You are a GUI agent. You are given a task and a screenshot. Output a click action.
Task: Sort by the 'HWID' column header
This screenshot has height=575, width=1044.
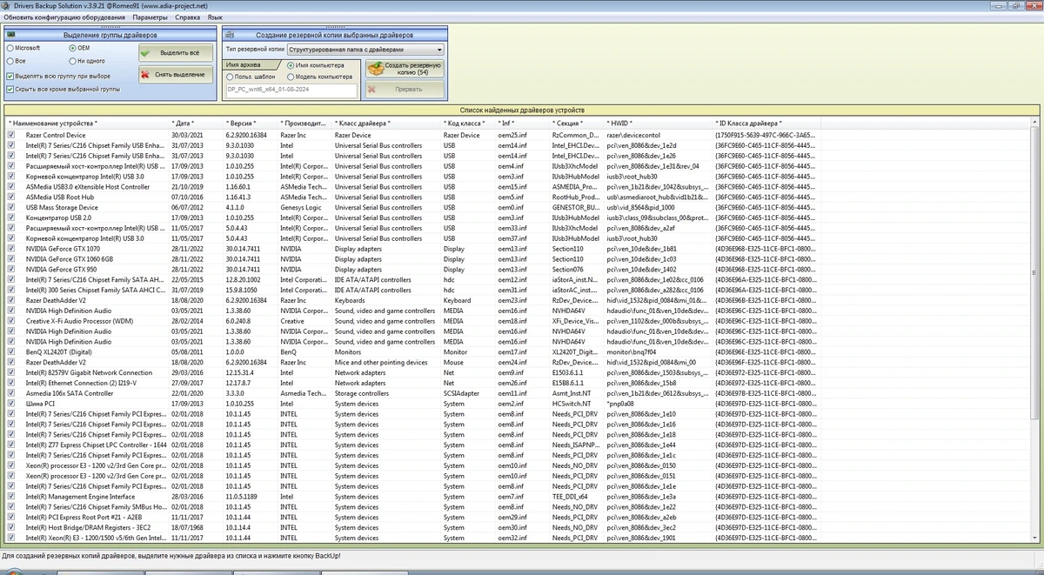pos(659,124)
